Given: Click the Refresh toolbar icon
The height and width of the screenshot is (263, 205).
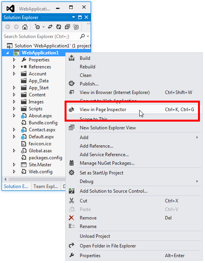Looking at the screenshot, I should tap(59, 27).
